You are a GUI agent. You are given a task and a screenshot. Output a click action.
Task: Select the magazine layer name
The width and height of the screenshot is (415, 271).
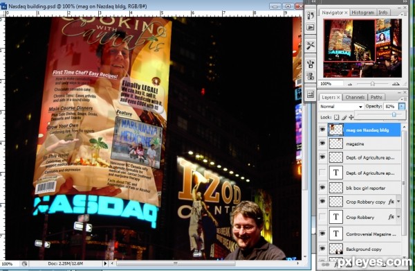click(x=355, y=143)
